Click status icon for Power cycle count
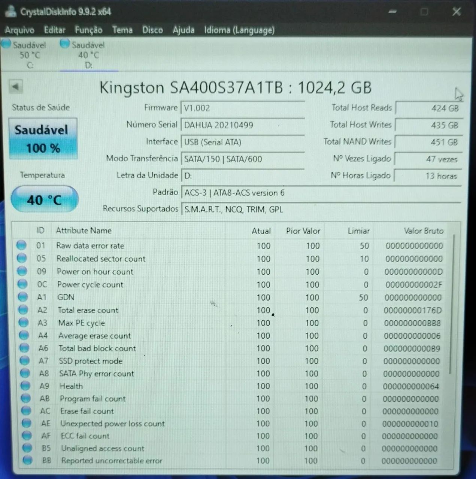Viewport: 476px width, 479px height. [22, 284]
